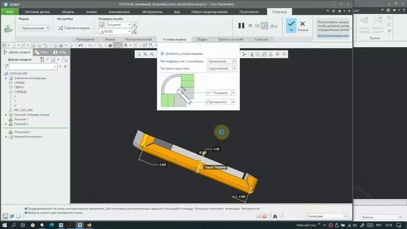This screenshot has height=229, width=407.
Task: Click the radius dimension side icon beside Толщина
Action: tap(134, 25)
